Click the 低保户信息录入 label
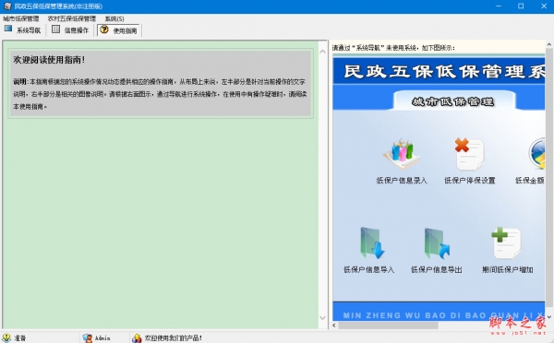The width and height of the screenshot is (554, 343). (x=402, y=181)
